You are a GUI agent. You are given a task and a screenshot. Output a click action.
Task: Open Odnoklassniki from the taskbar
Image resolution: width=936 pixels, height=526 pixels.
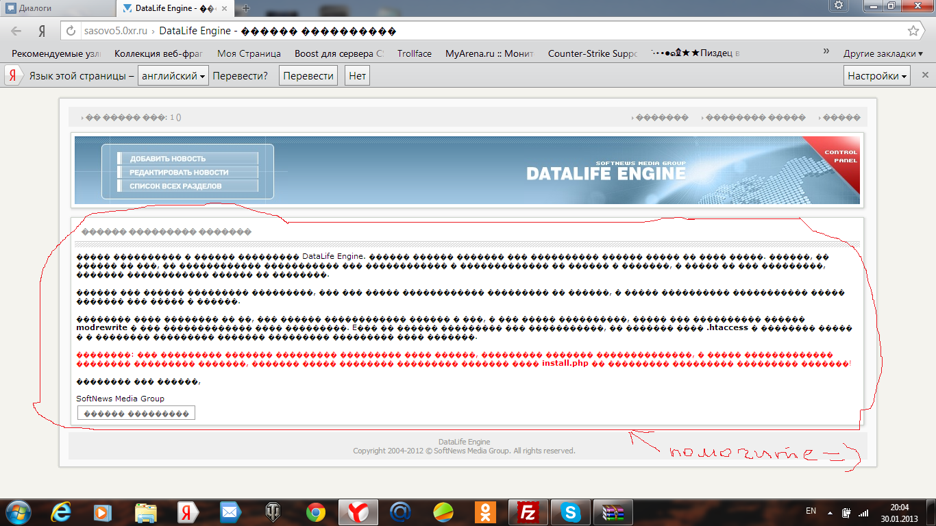click(485, 512)
